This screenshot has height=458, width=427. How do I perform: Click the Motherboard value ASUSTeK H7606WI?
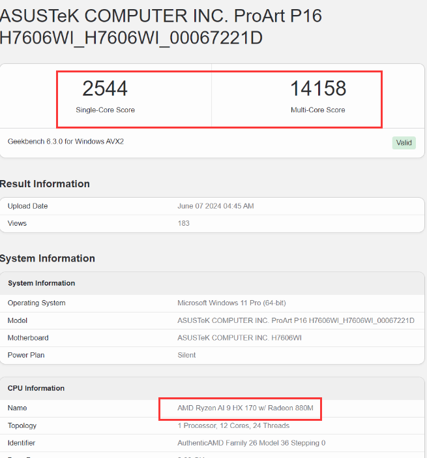(239, 338)
